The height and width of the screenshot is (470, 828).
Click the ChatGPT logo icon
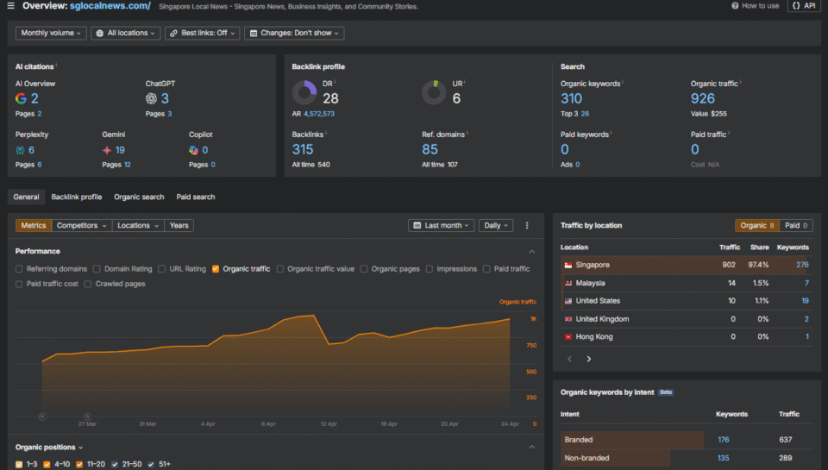coord(151,98)
